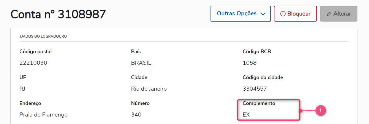Click the Complemento value EX
369x124 pixels.
click(x=246, y=115)
